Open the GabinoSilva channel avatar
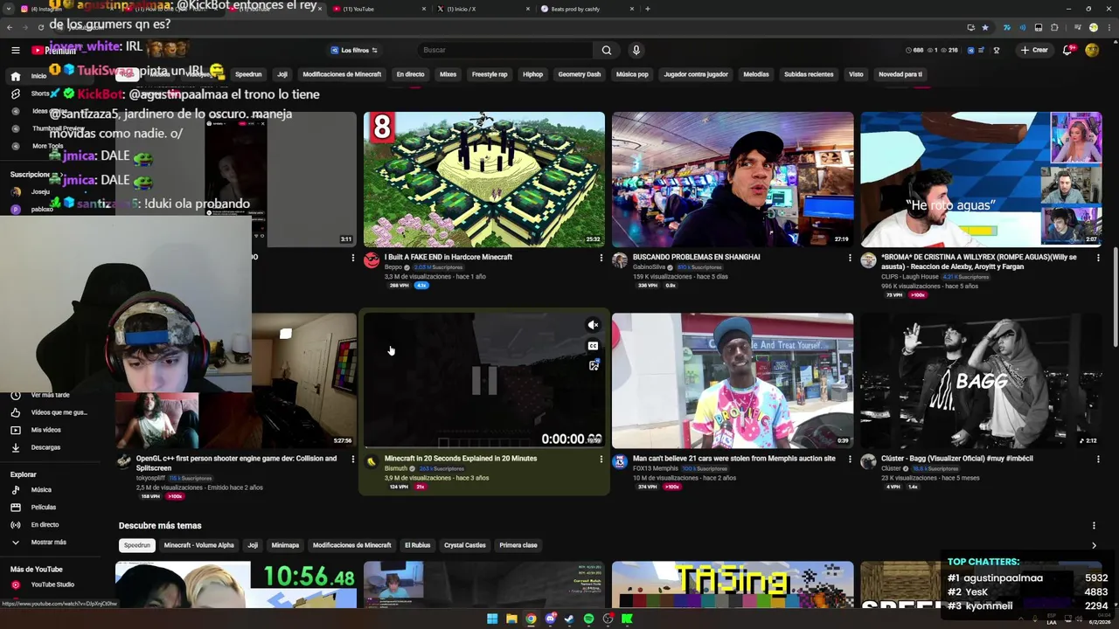This screenshot has width=1119, height=629. (620, 260)
